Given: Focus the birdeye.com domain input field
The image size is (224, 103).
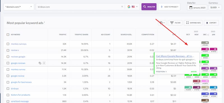Looking at the screenshot, I should click(78, 7).
